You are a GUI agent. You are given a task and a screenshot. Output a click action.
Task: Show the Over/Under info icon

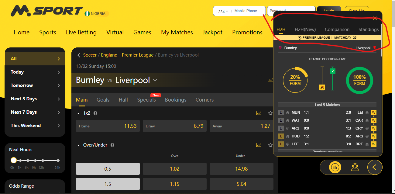click(112, 145)
